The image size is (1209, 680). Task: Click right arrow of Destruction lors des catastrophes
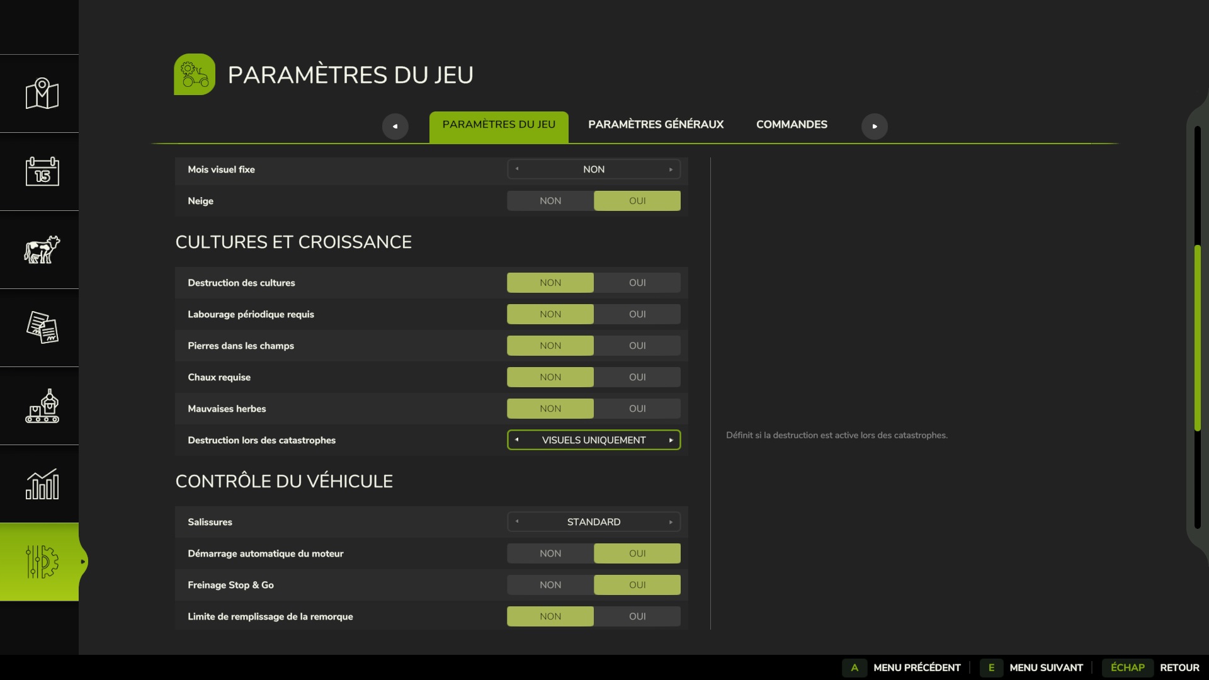(671, 440)
